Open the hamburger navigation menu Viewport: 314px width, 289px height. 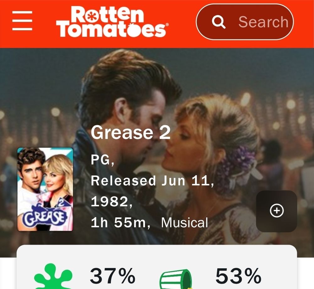(x=22, y=21)
